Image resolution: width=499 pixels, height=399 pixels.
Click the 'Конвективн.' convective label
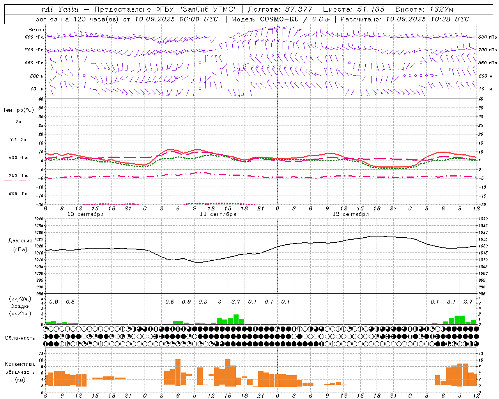pos(20,364)
